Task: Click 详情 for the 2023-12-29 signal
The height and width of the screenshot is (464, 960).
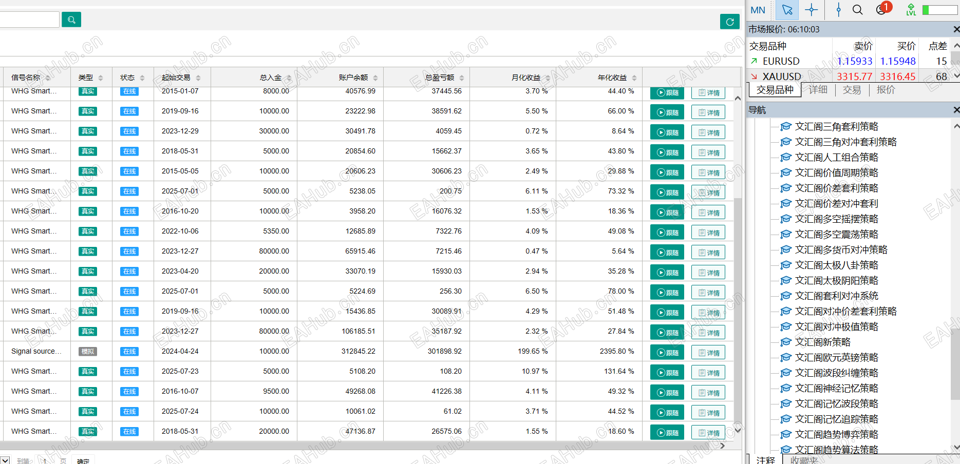Action: click(708, 132)
